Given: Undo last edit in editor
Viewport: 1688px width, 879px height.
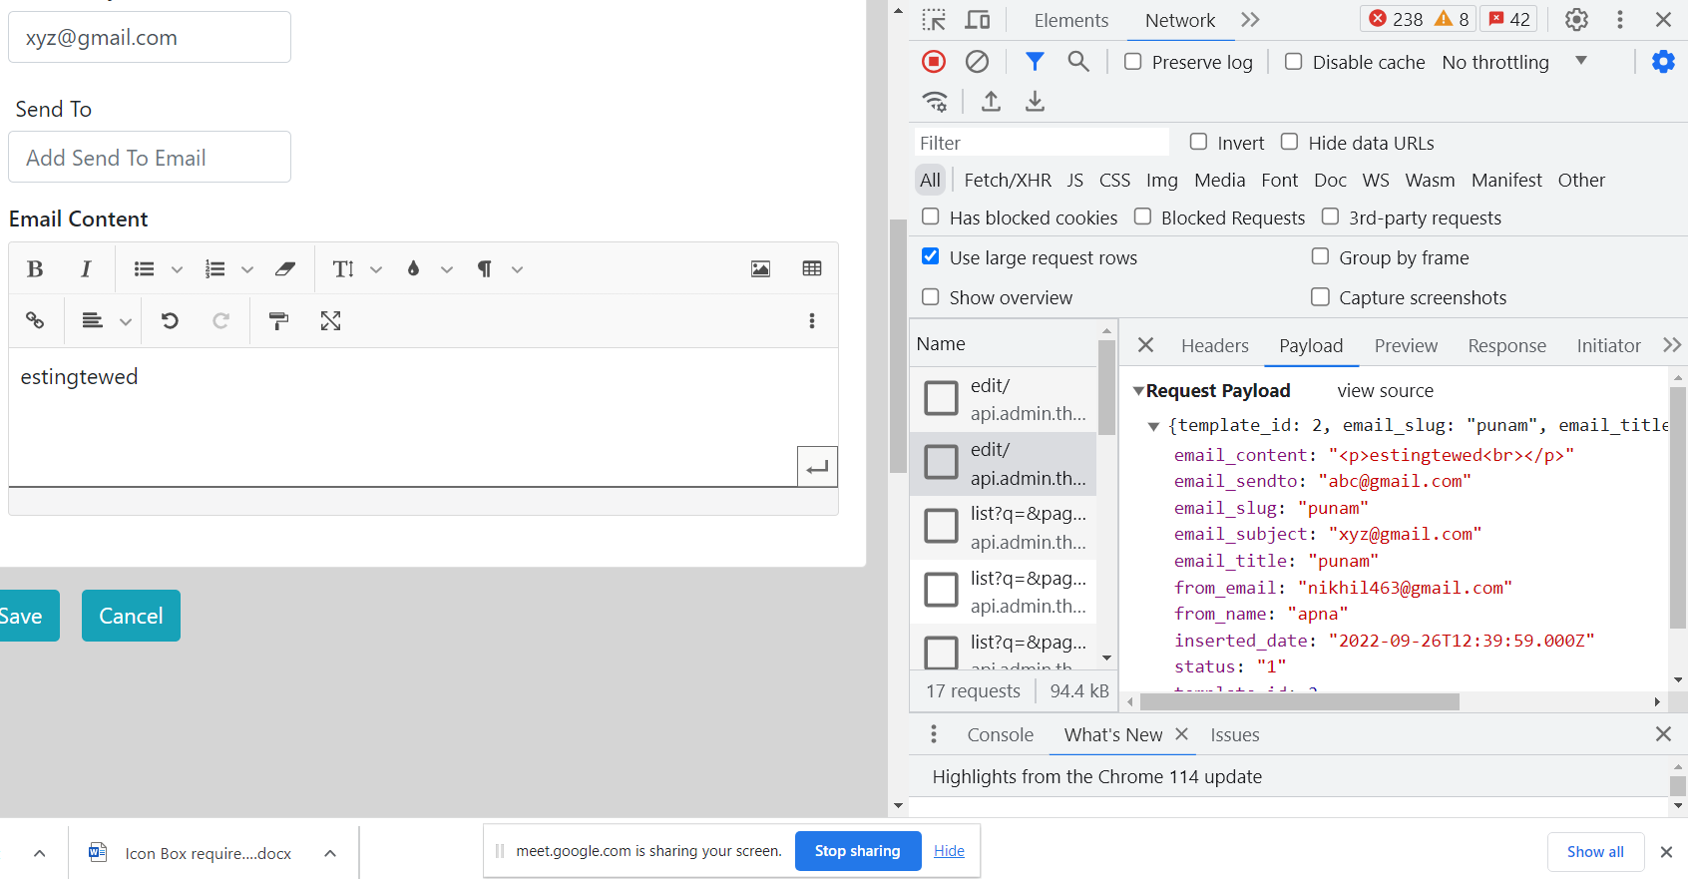Looking at the screenshot, I should point(170,320).
